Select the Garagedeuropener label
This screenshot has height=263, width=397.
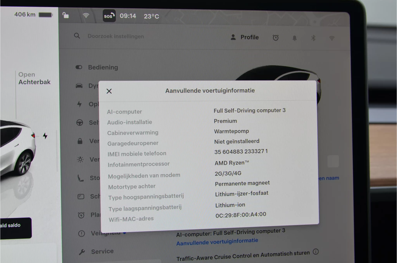point(133,144)
